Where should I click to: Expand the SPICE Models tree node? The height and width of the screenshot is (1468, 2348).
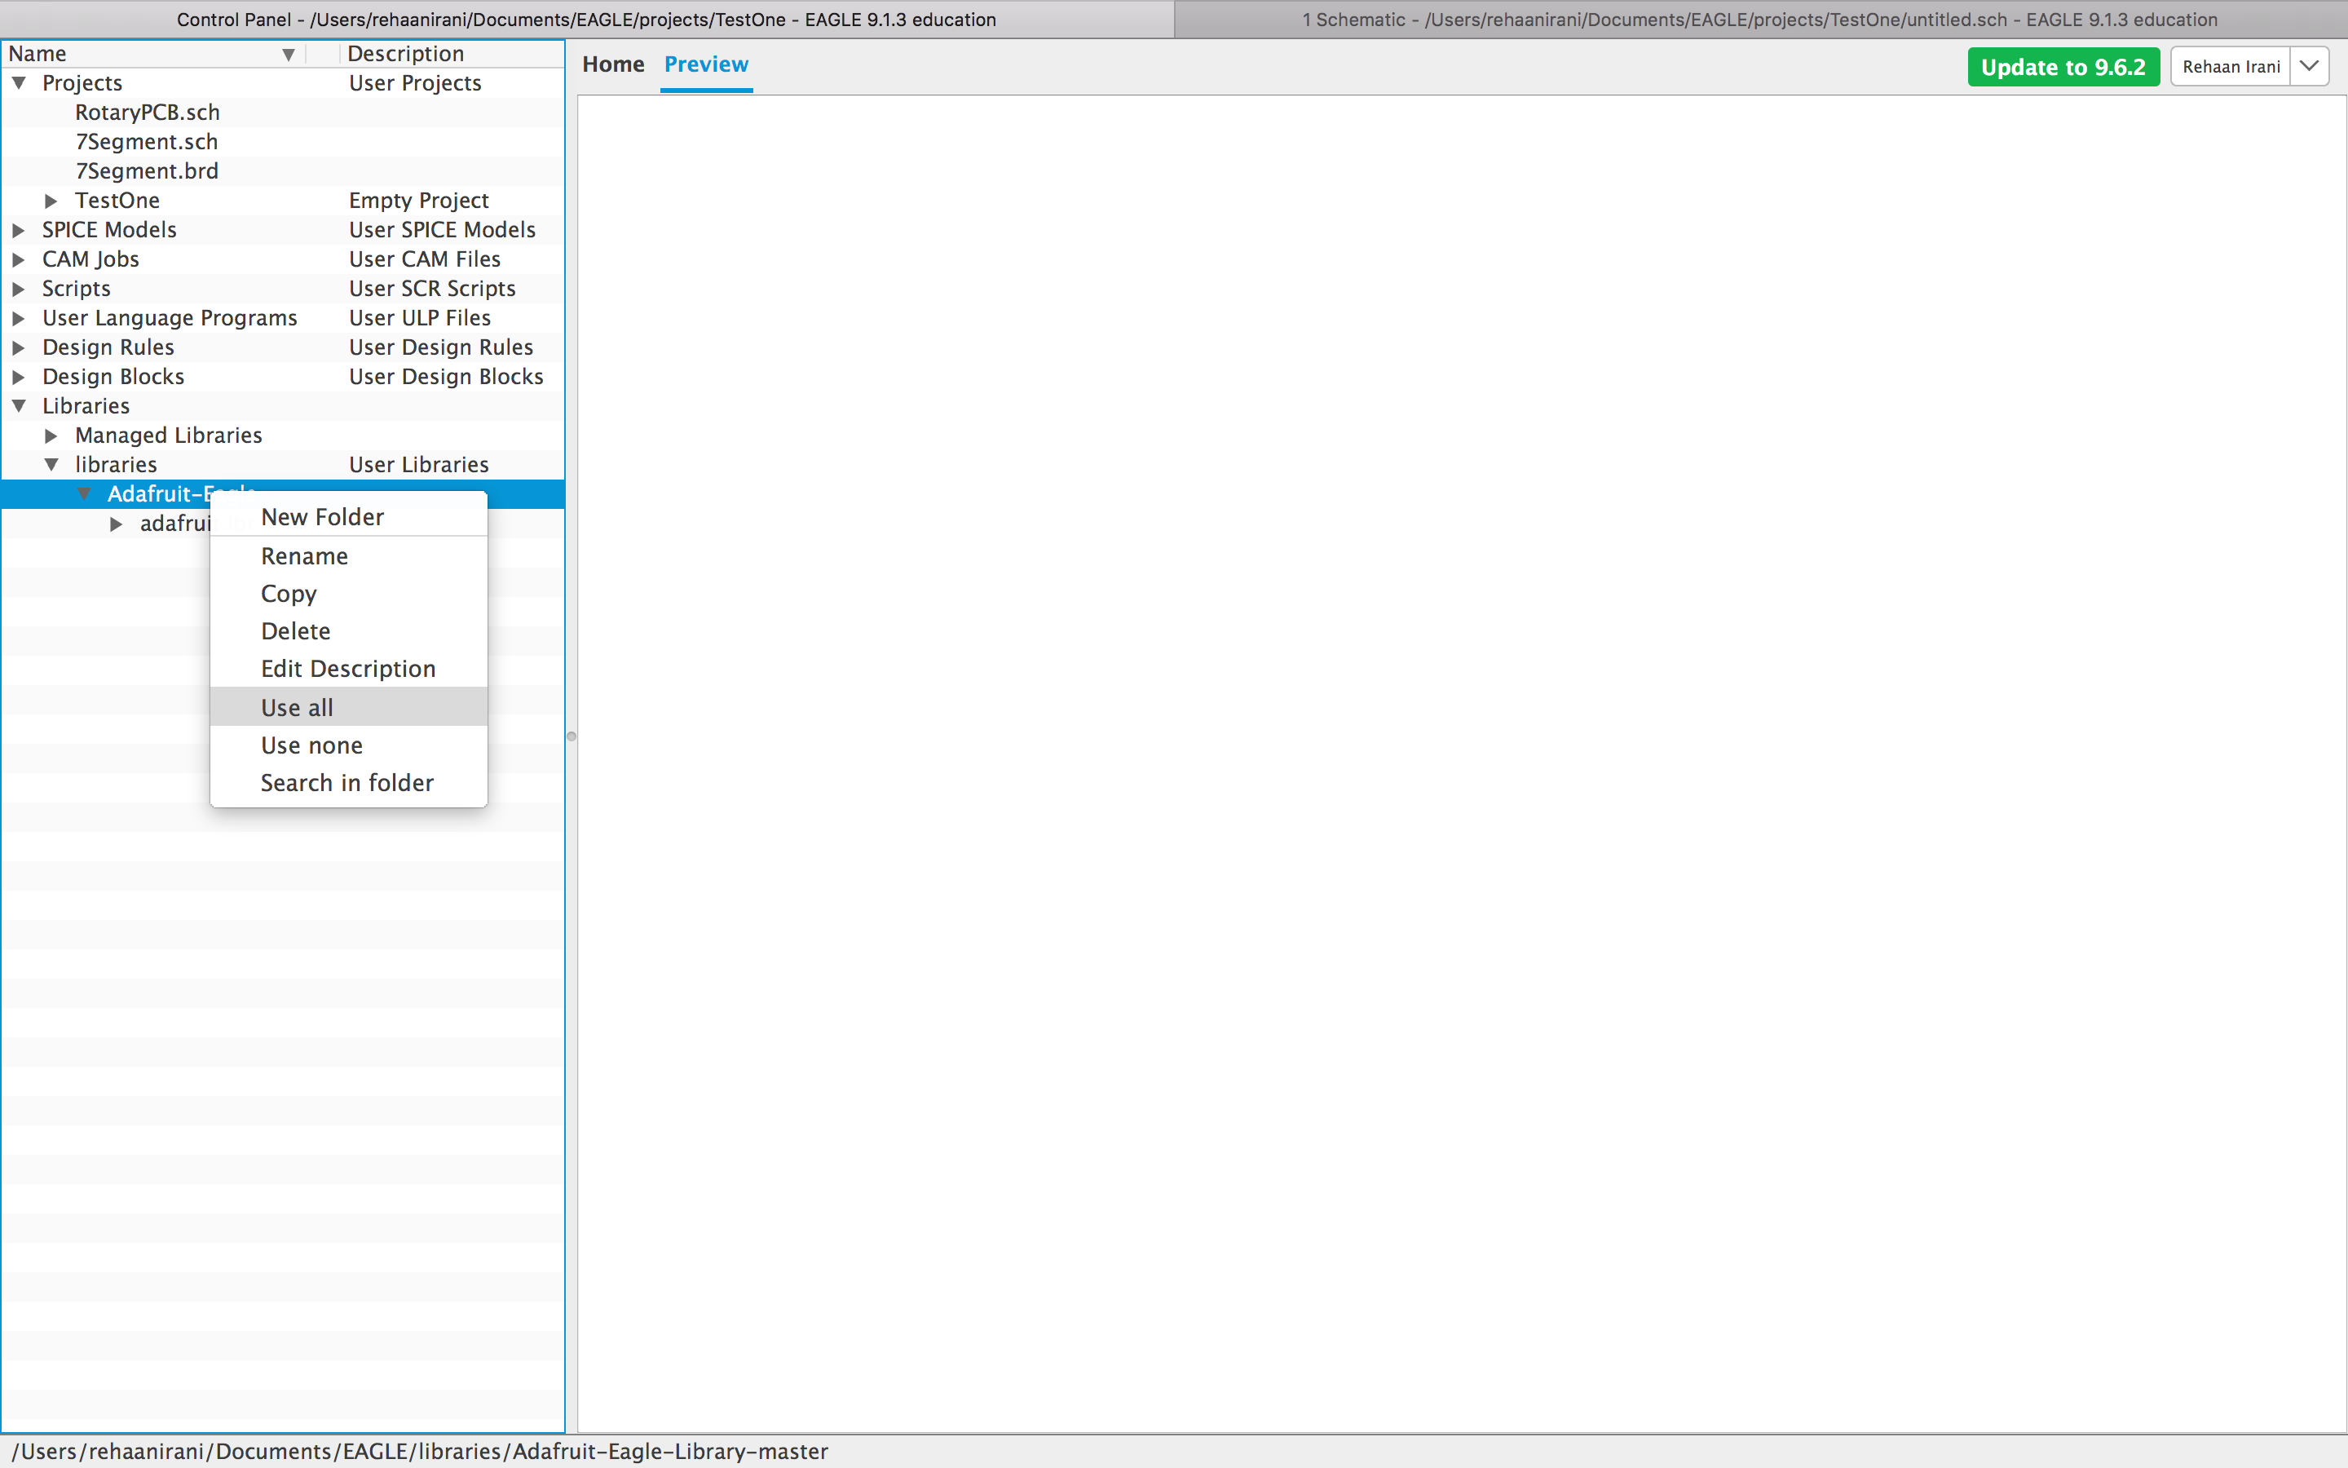(x=19, y=230)
